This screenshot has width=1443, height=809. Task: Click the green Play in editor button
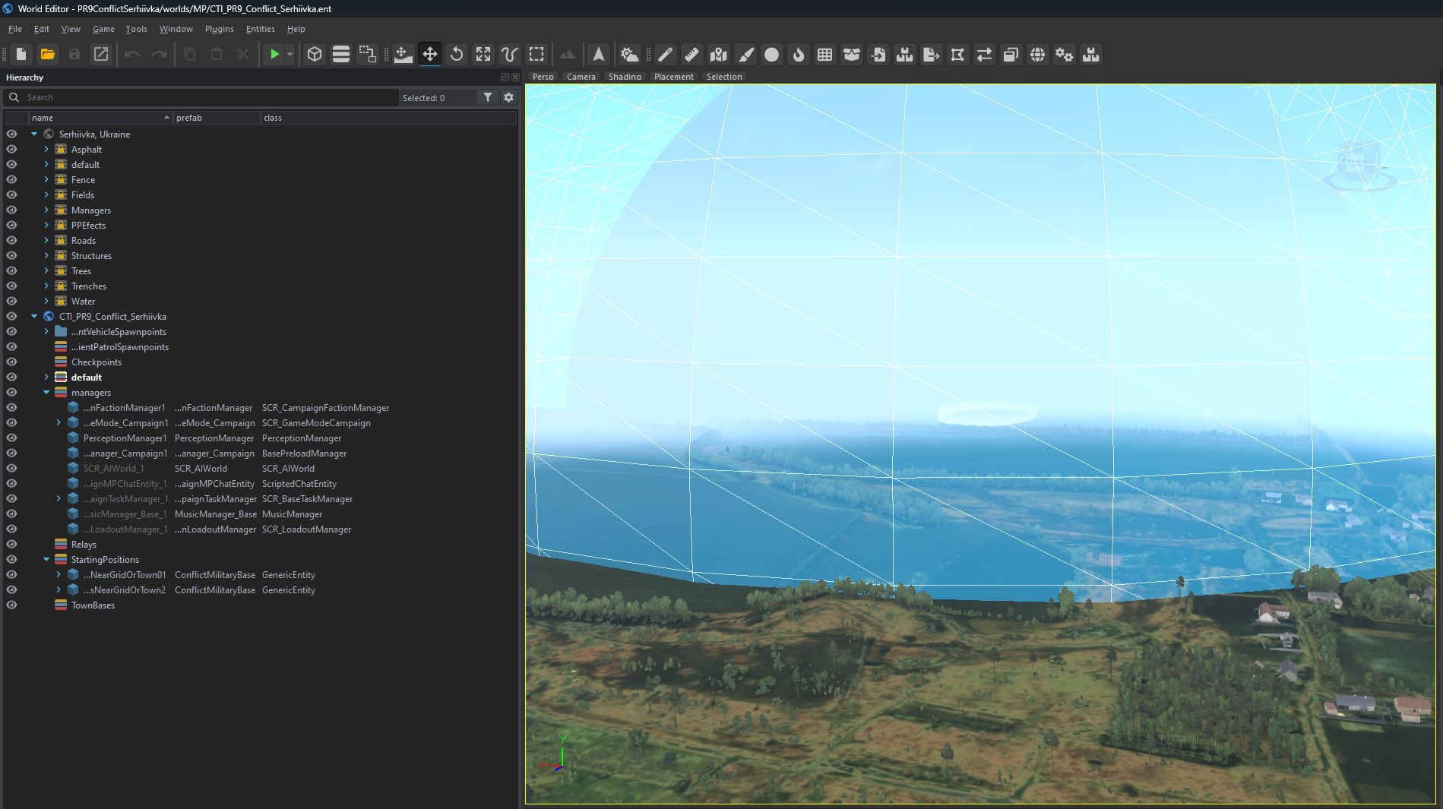click(x=274, y=55)
